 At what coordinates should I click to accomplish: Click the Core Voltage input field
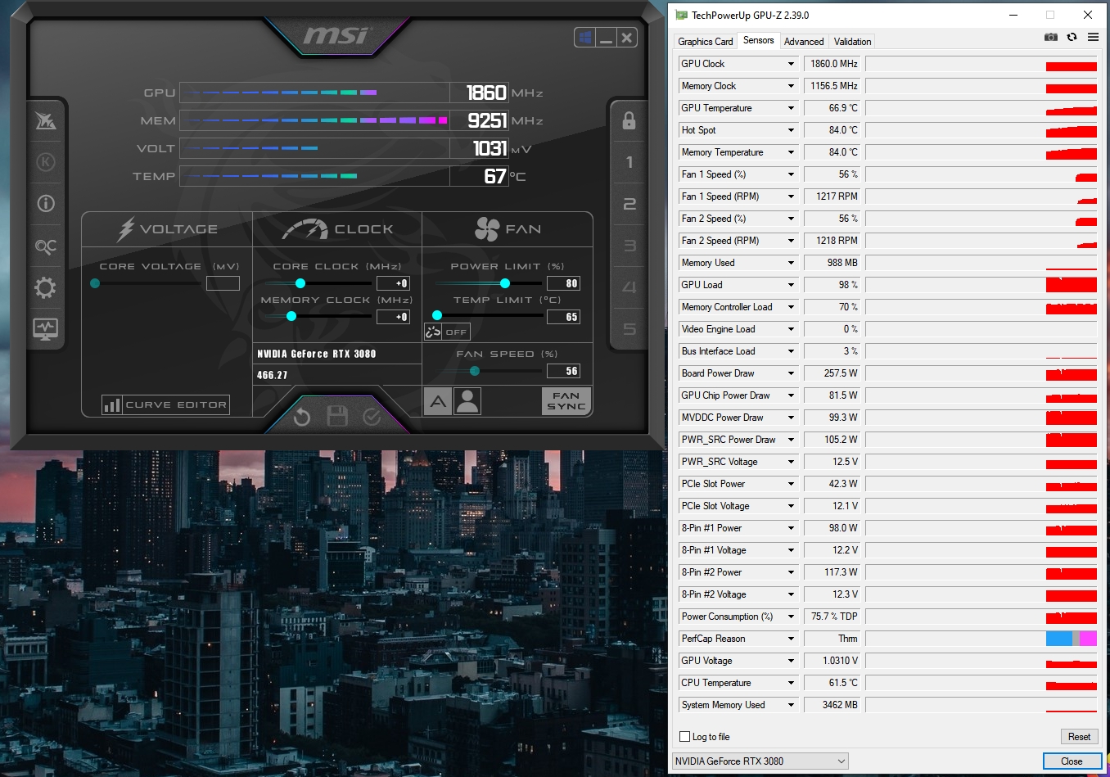tap(223, 283)
